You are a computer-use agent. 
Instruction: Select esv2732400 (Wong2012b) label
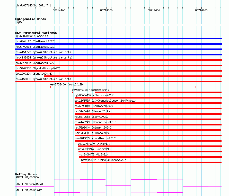[67, 84]
